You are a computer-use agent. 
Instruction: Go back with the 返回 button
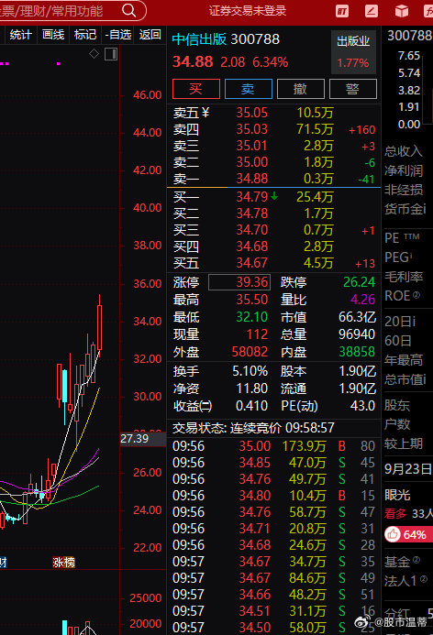(x=150, y=35)
